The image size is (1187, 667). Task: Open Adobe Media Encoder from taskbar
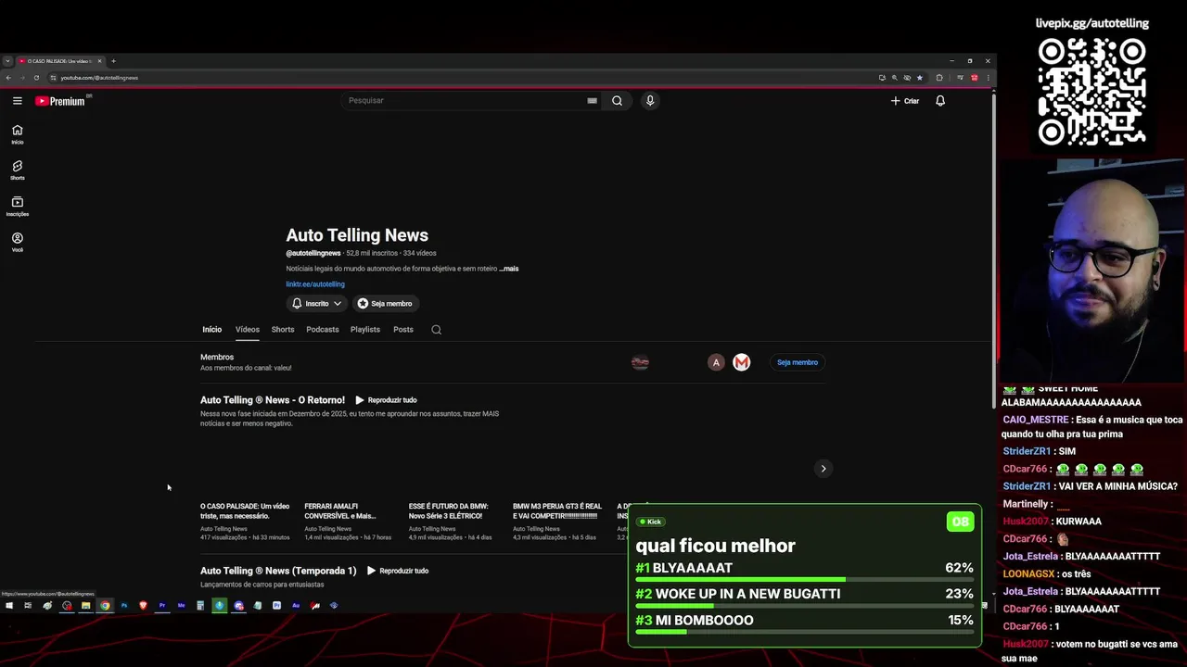point(181,606)
